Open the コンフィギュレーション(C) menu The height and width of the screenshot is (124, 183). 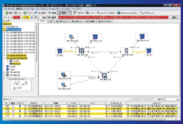coord(47,9)
